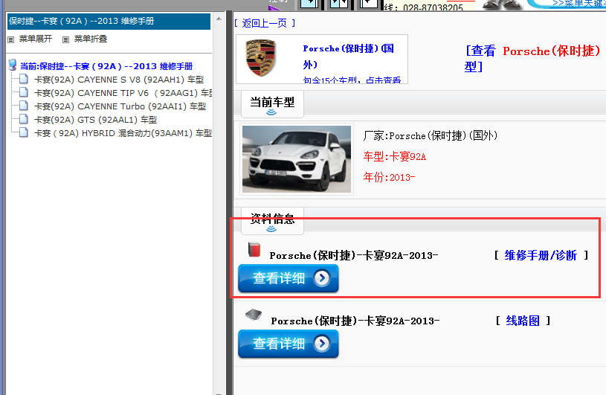The width and height of the screenshot is (606, 395).
Task: Open the root node 当前:保时捷--卡宴(92A)--2013 维修手册
Action: coord(106,66)
